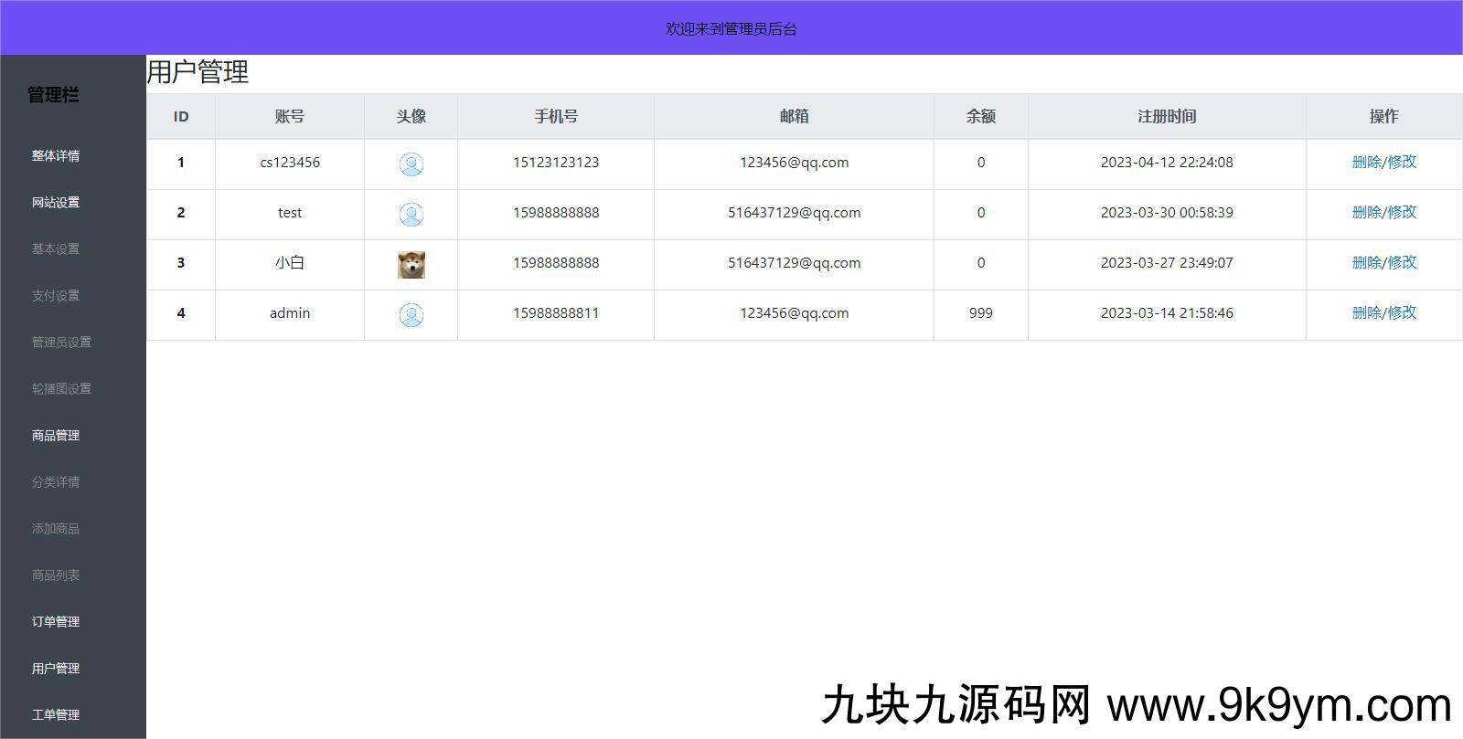This screenshot has height=739, width=1463.
Task: Open the dog avatar photo of 小白
Action: [x=411, y=265]
